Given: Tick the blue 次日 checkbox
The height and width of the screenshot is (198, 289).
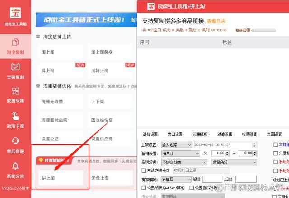Looking at the screenshot, I should point(275,145).
